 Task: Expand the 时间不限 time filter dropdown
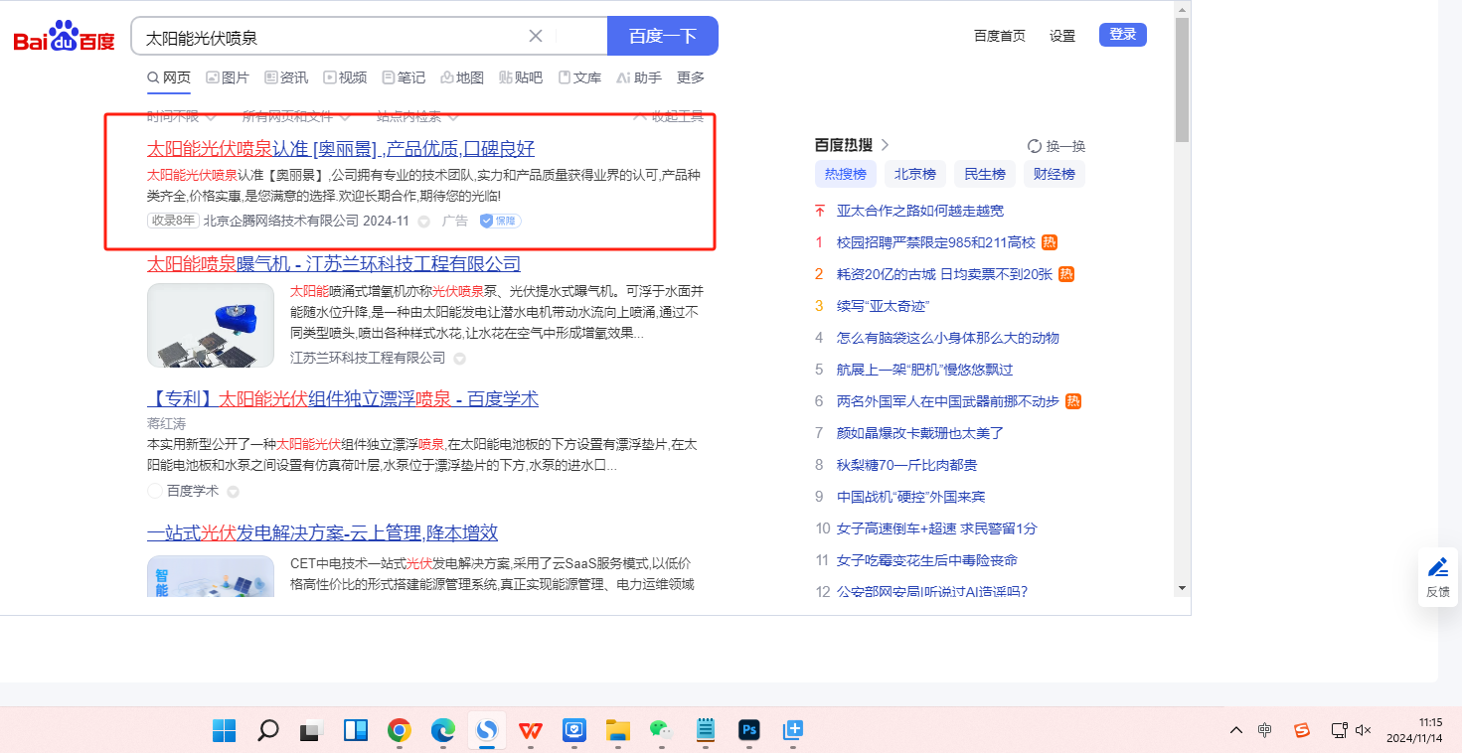click(x=181, y=116)
